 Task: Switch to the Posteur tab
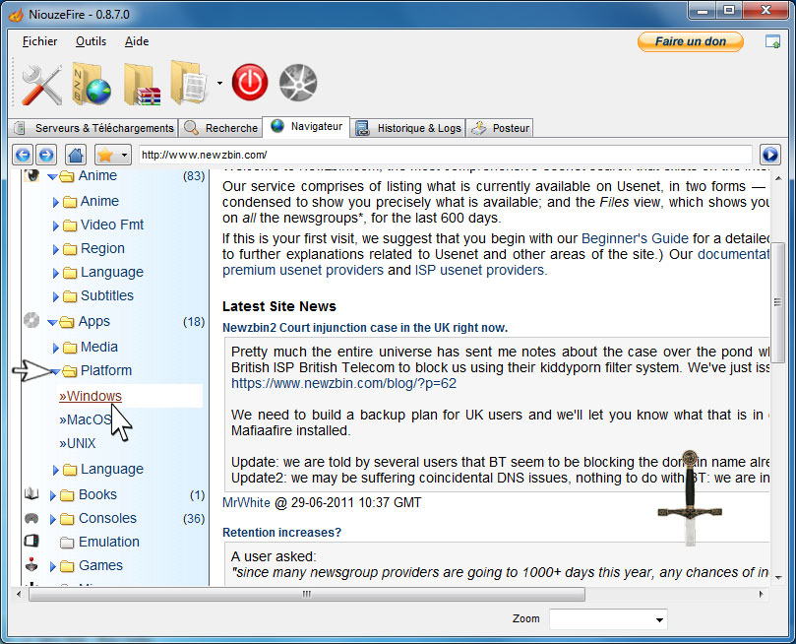coord(500,128)
